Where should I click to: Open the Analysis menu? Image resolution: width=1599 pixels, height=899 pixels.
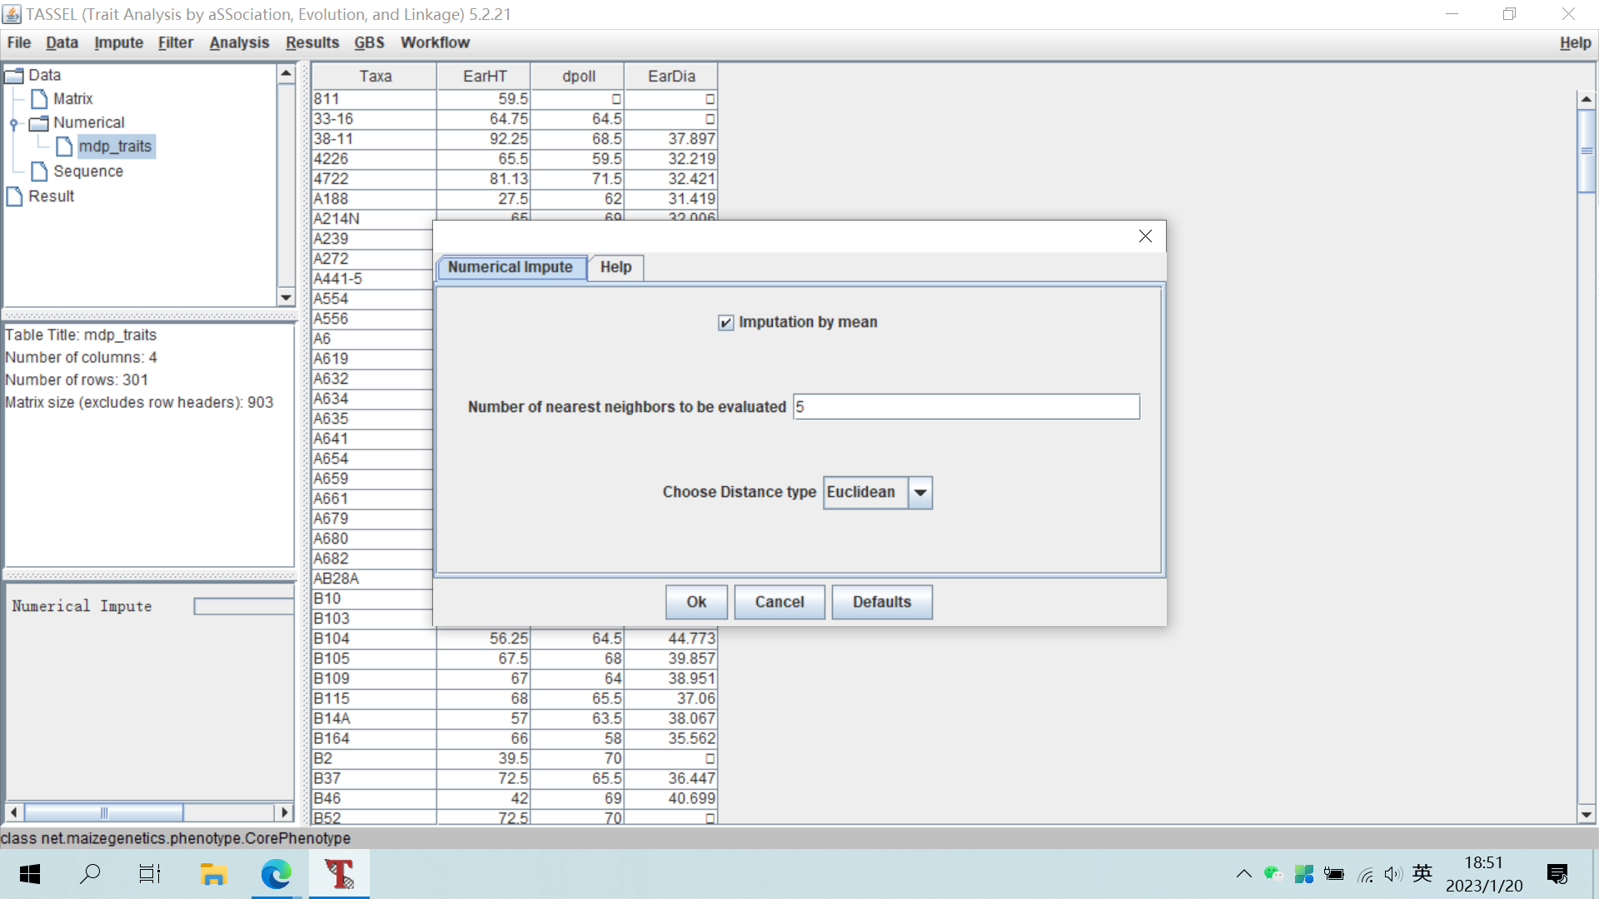click(x=239, y=42)
